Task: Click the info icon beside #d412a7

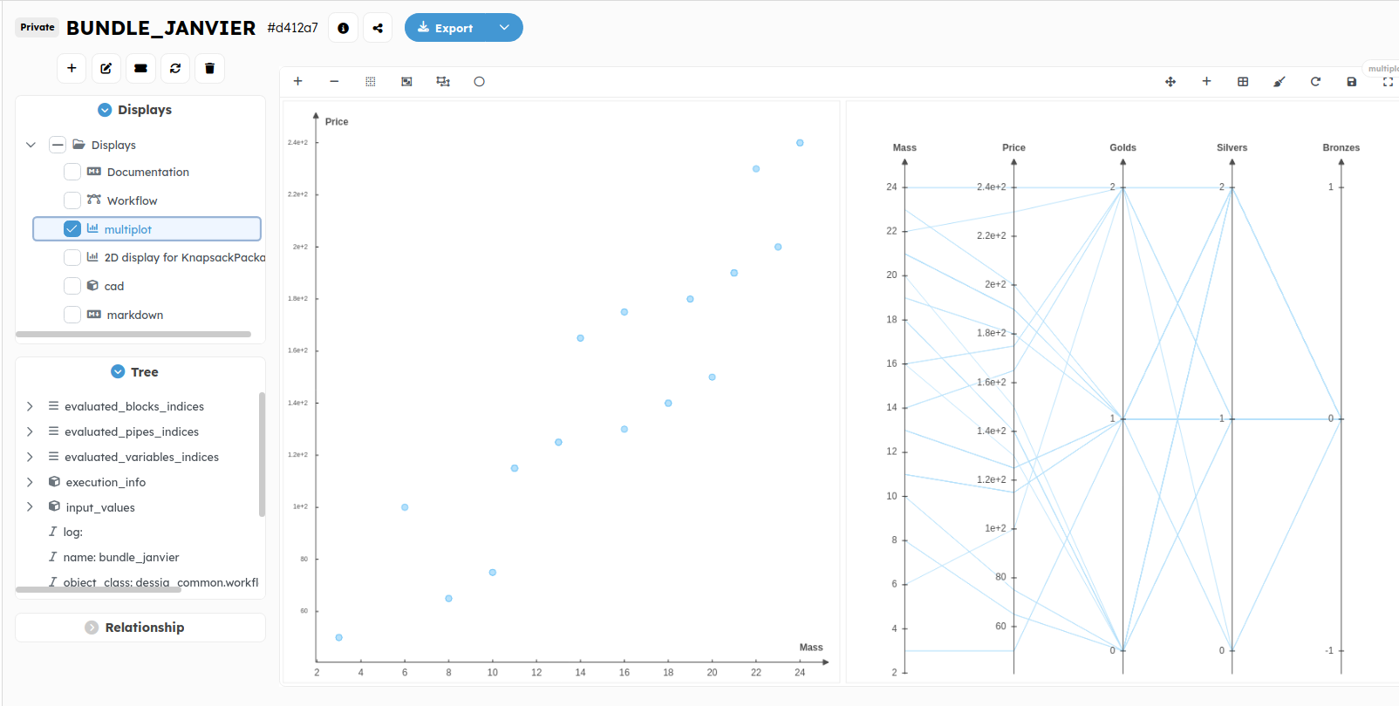Action: 343,28
